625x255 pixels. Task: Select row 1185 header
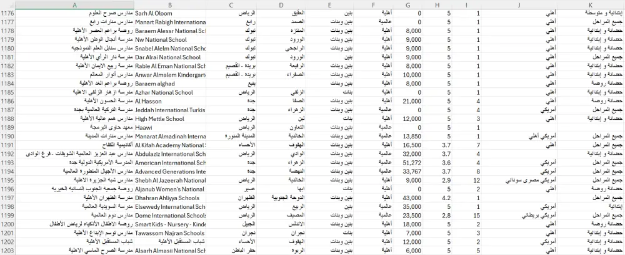pos(7,92)
